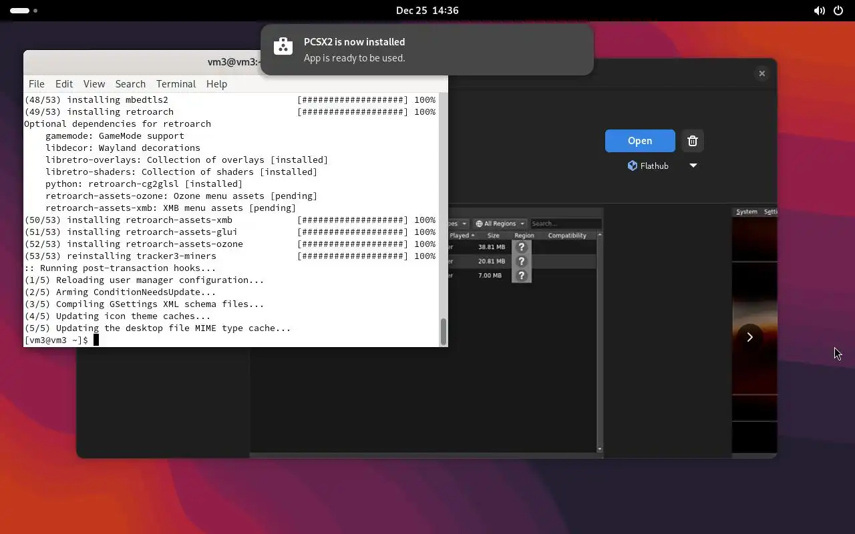Open the PCSX2 installed notification
This screenshot has height=534, width=855.
[x=427, y=49]
